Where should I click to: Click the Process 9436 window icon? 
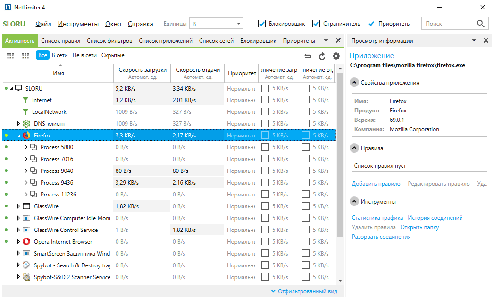[x=33, y=182]
